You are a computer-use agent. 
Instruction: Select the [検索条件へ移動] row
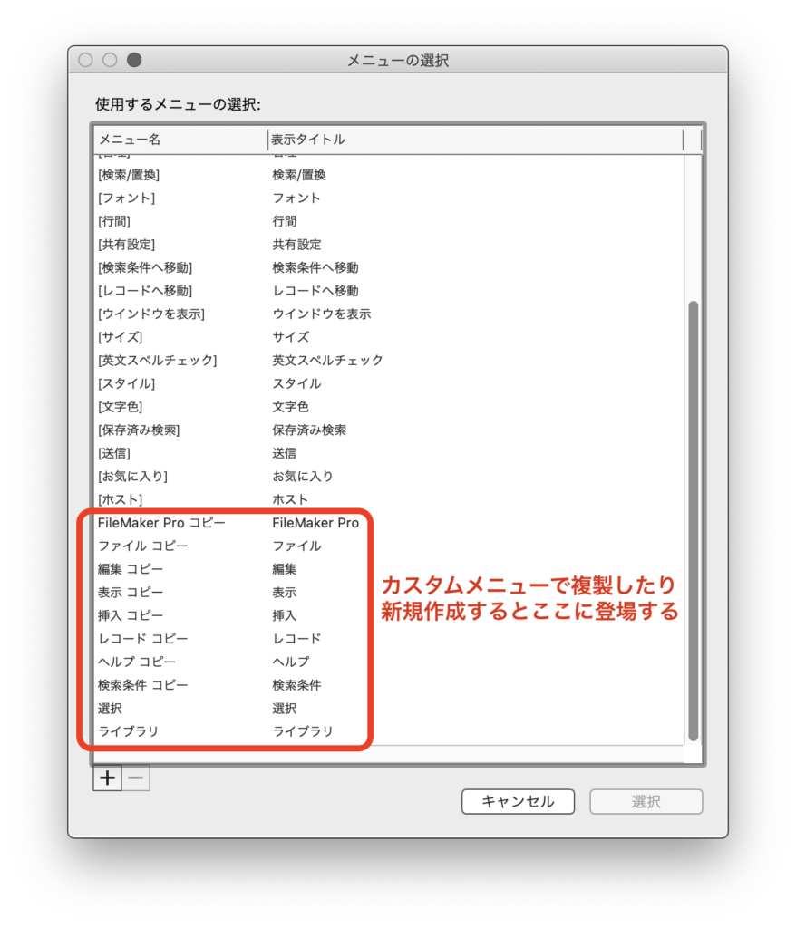[389, 267]
